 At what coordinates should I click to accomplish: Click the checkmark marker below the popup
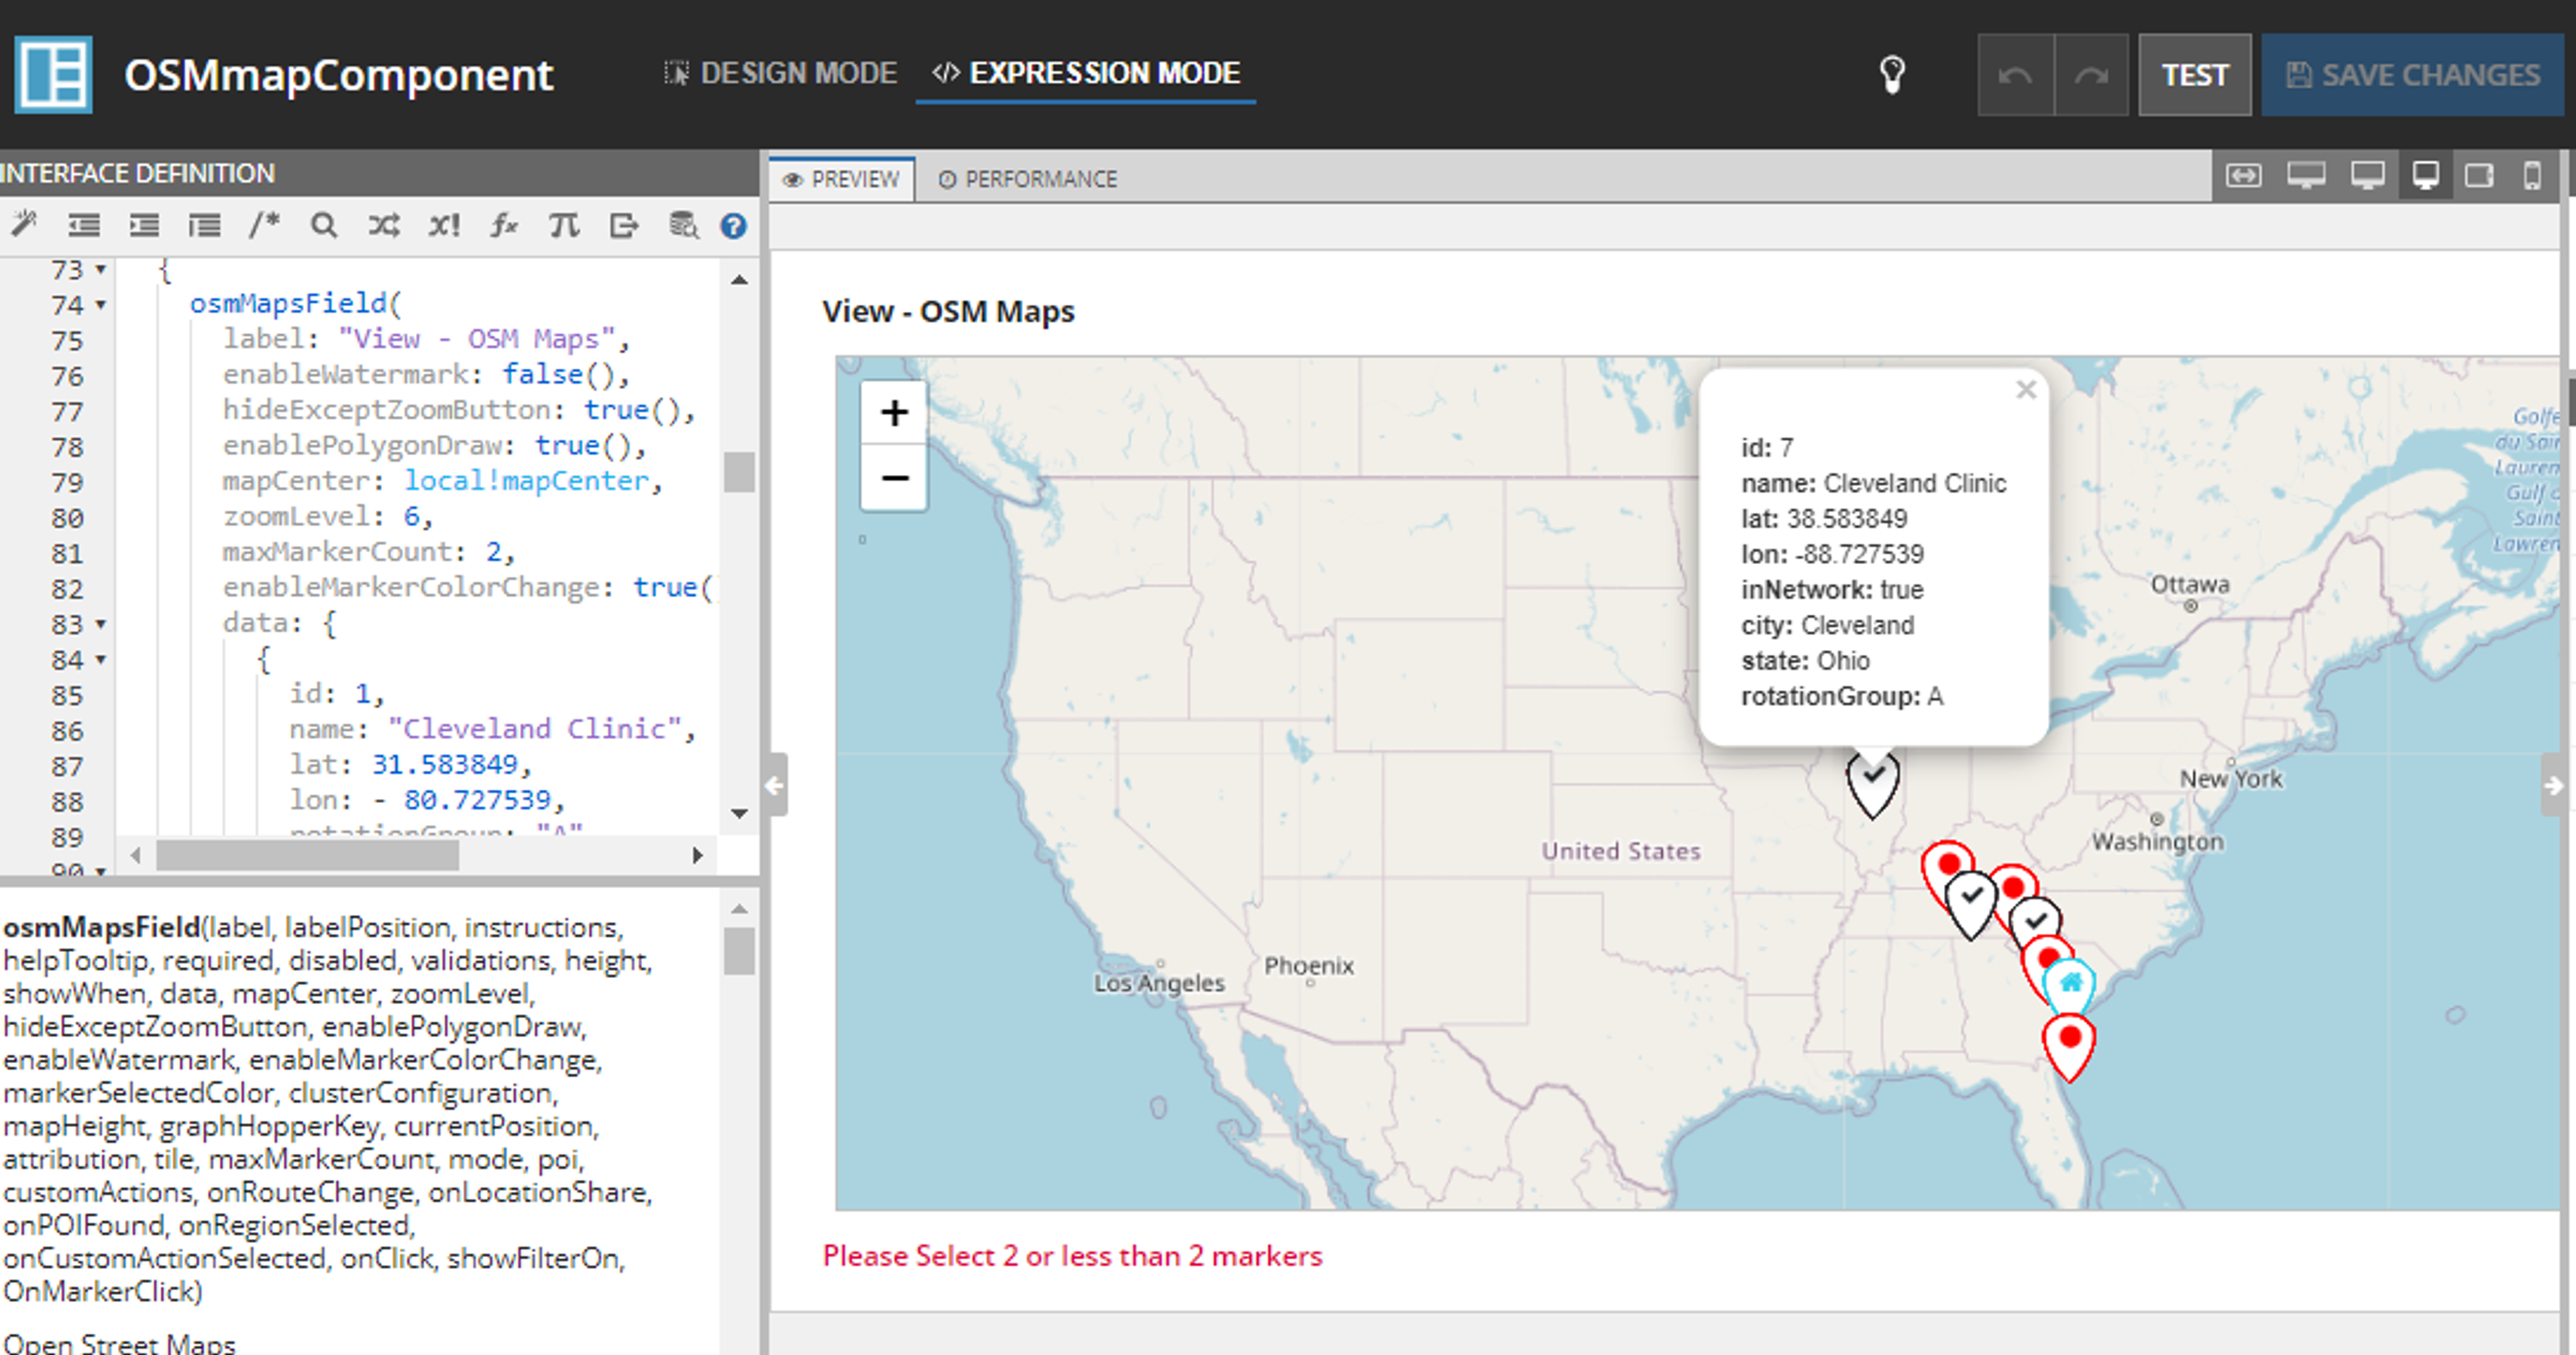tap(1873, 783)
